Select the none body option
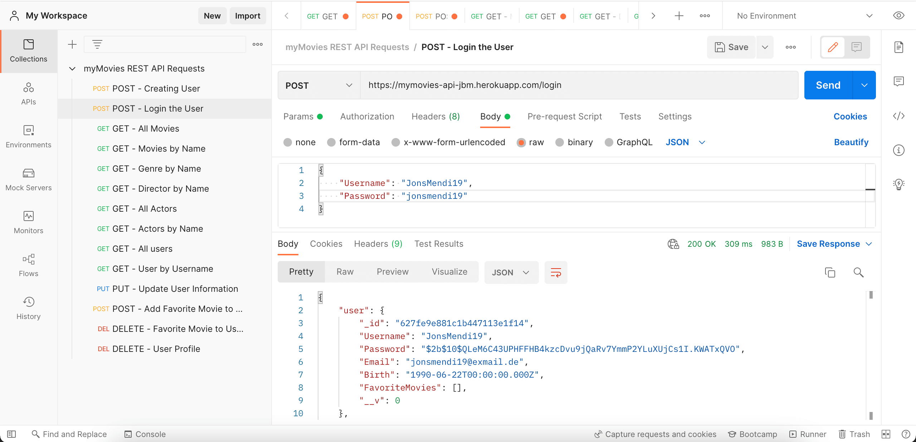The height and width of the screenshot is (442, 916). click(288, 142)
